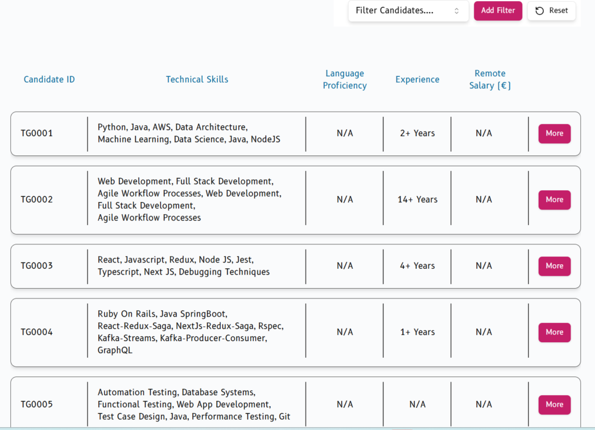
Task: Click the Add Filter button
Action: [x=498, y=10]
